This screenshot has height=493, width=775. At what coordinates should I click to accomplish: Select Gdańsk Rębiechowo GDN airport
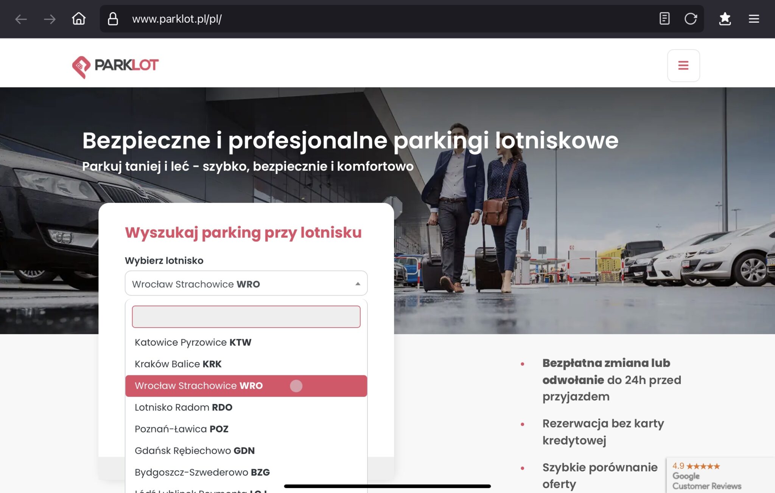246,451
